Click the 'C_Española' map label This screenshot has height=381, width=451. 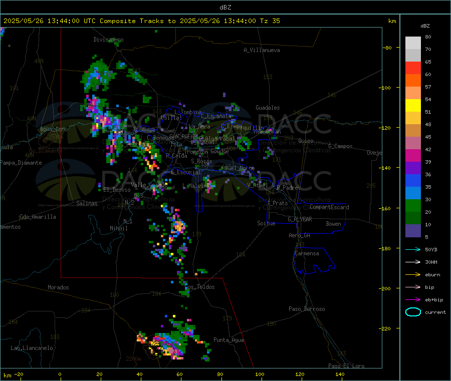(216, 116)
